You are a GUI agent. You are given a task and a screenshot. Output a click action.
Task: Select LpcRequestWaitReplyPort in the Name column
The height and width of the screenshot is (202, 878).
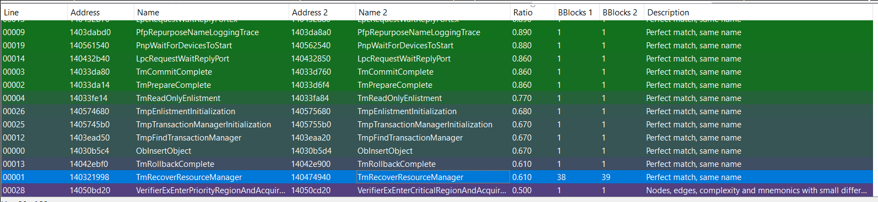(182, 59)
